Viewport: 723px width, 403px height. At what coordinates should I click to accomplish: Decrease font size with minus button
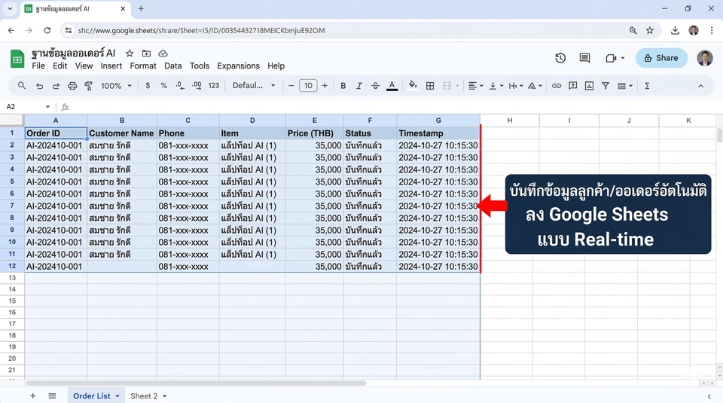click(x=291, y=86)
